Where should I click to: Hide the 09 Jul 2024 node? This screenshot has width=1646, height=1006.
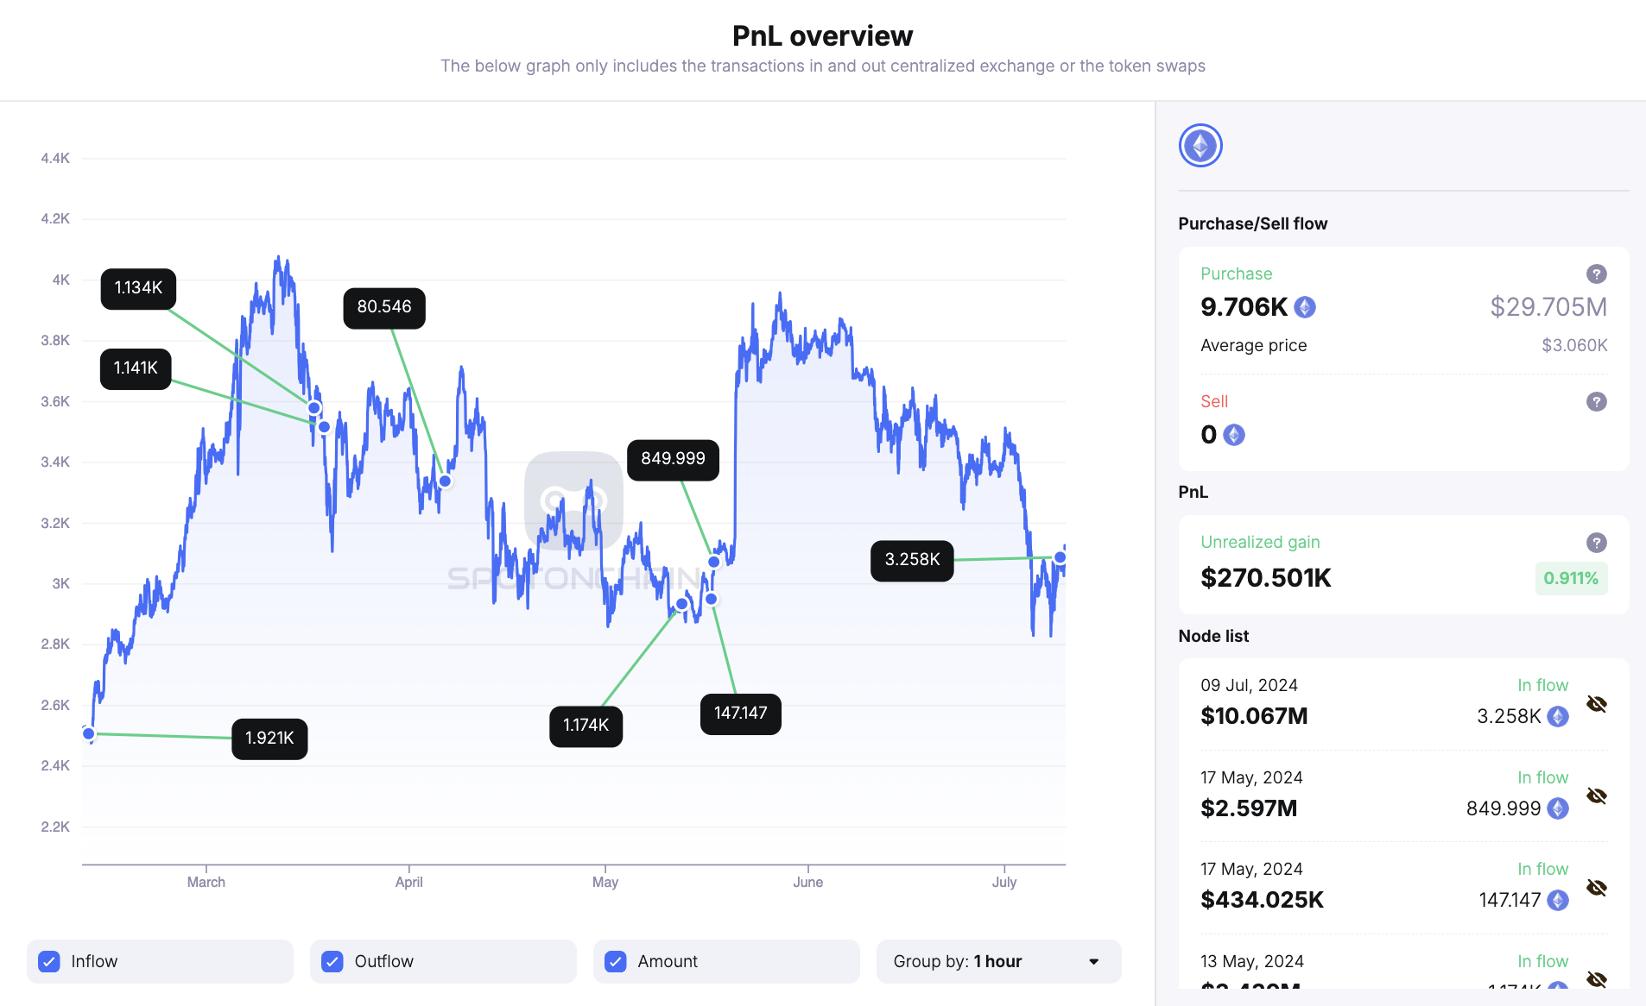tap(1597, 704)
